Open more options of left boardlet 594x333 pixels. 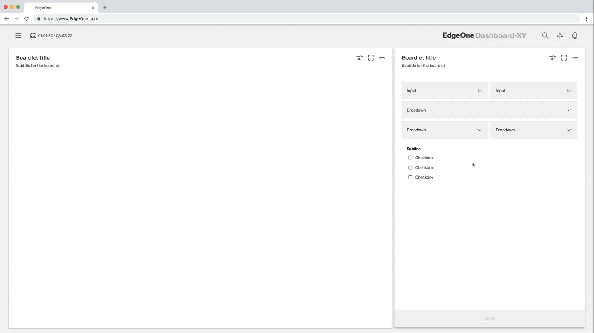pyautogui.click(x=382, y=58)
